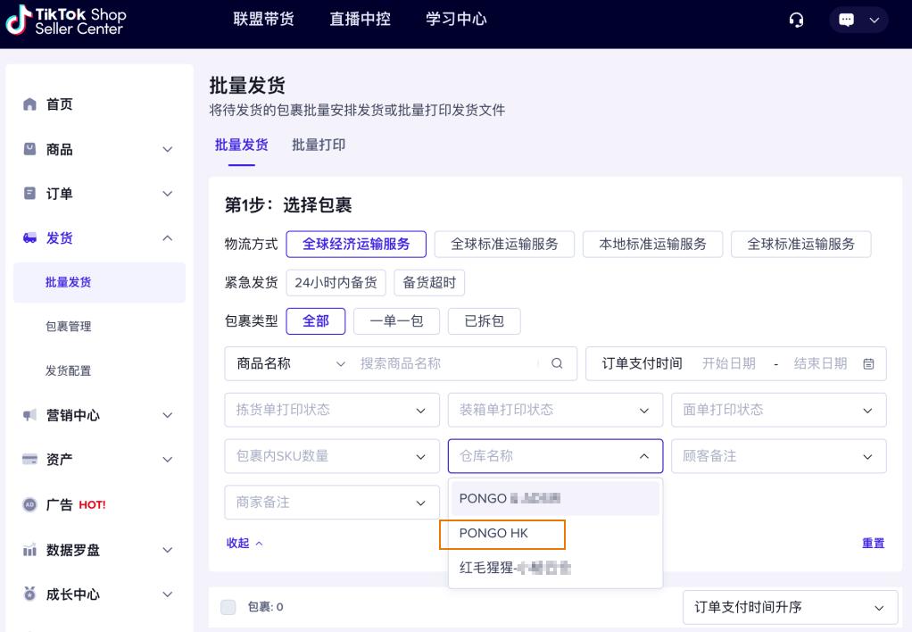912x632 pixels.
Task: Open the 顾客备注 dropdown
Action: coord(778,456)
